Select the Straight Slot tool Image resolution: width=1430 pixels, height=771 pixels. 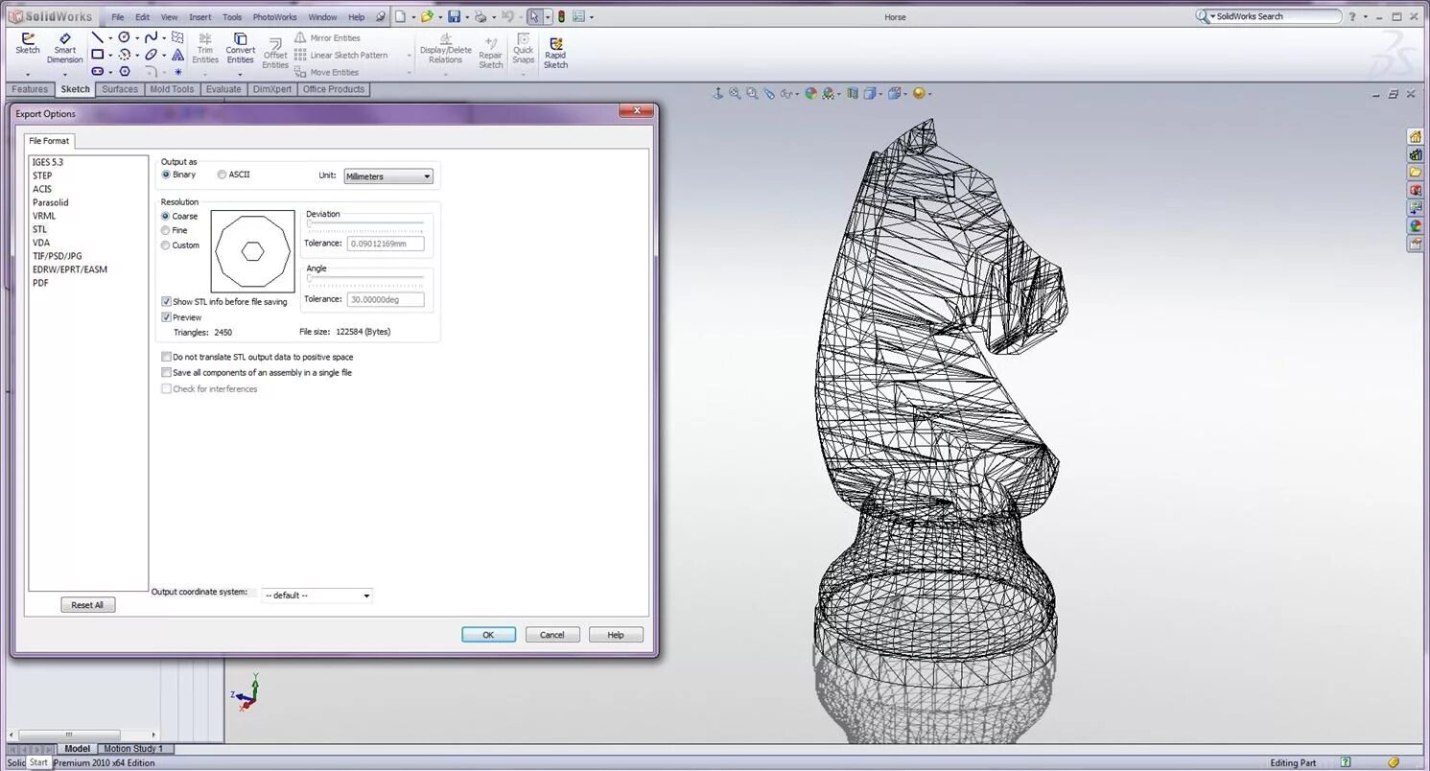tap(97, 72)
